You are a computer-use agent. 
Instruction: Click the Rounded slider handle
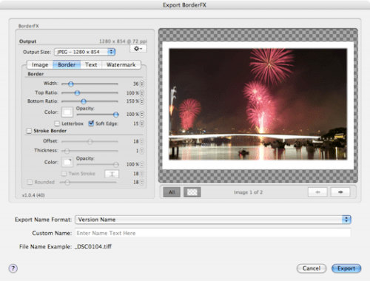point(67,182)
